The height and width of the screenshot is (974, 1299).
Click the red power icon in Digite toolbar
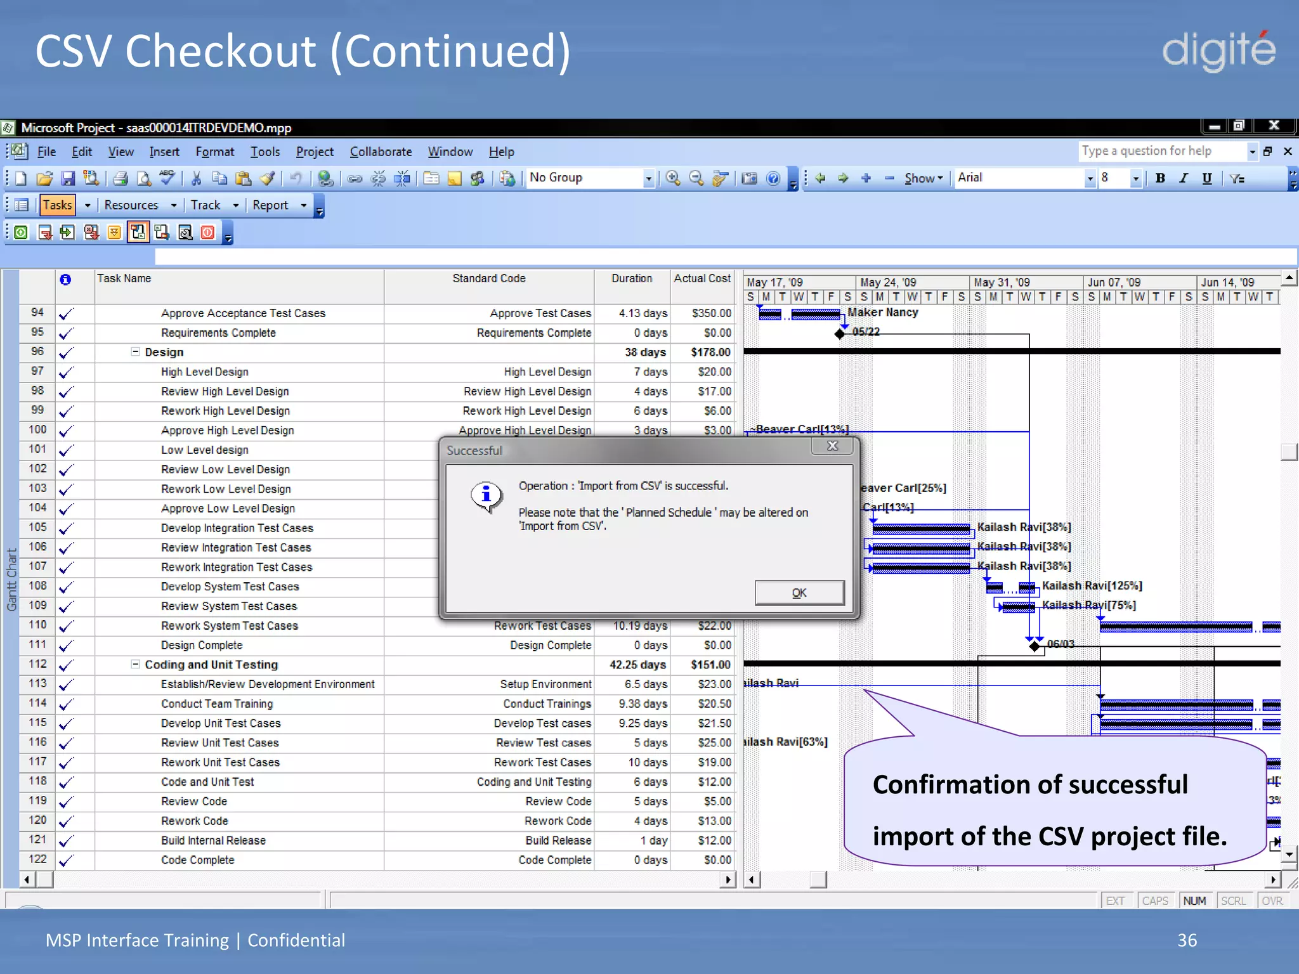pos(207,233)
